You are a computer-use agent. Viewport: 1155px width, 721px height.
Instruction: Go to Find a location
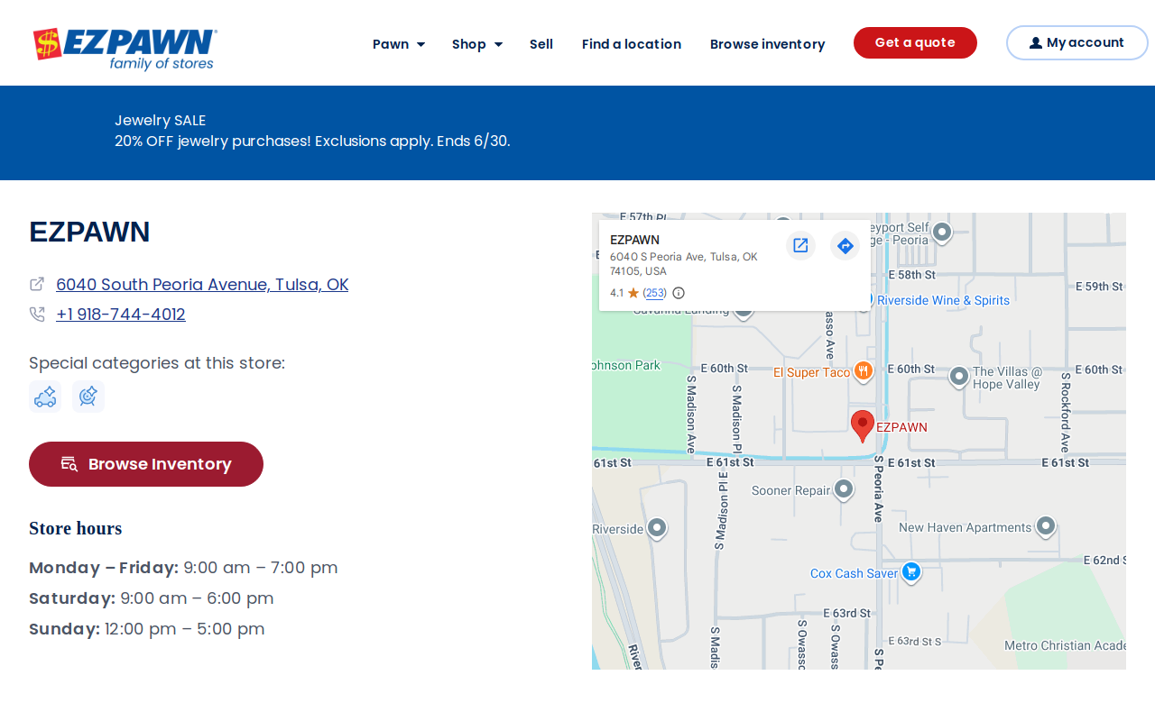pyautogui.click(x=632, y=43)
